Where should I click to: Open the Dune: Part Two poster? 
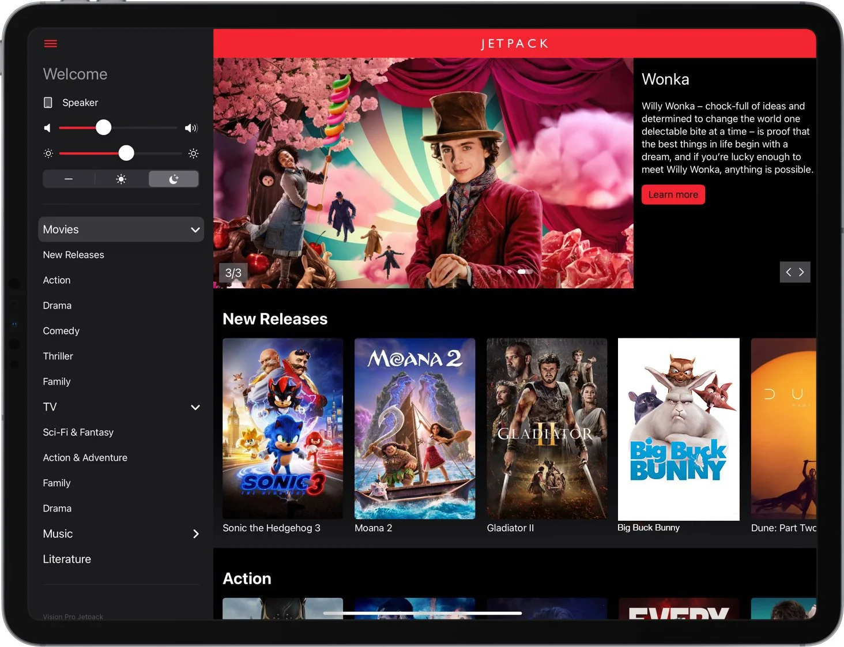pos(783,428)
